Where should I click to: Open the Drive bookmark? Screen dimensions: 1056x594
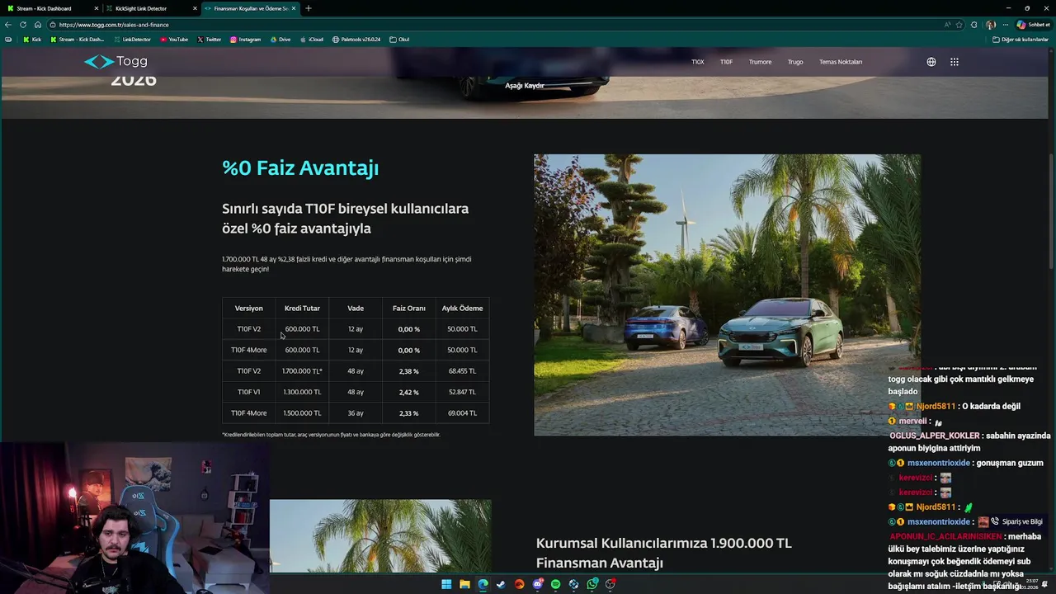click(280, 40)
